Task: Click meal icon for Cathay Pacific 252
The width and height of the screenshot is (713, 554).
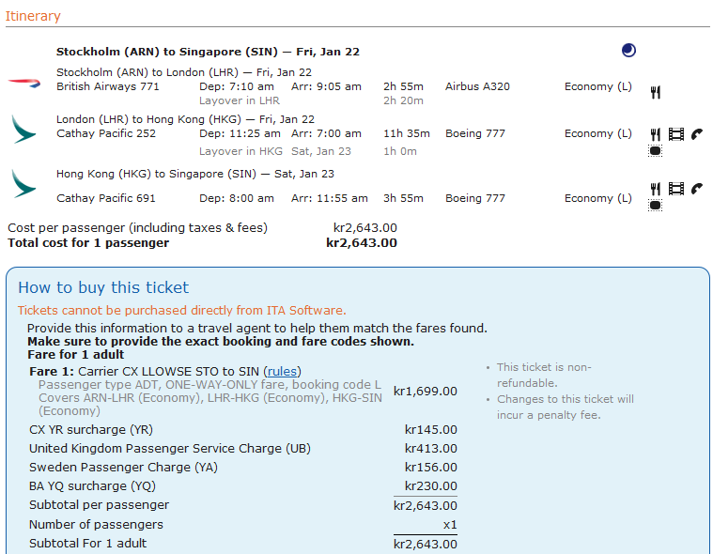Action: [656, 134]
